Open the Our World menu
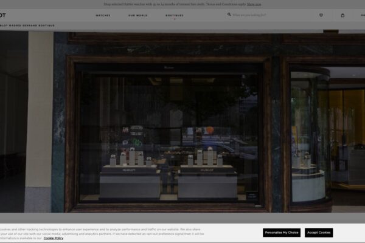365x243 pixels. click(x=138, y=15)
